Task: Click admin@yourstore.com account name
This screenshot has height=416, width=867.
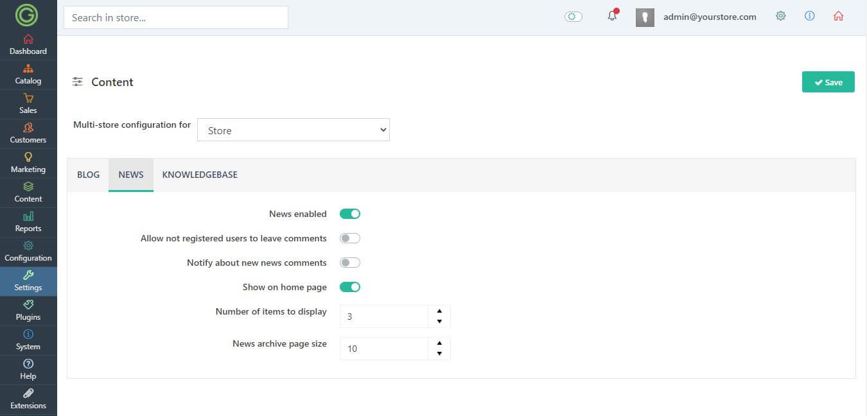Action: pos(710,17)
